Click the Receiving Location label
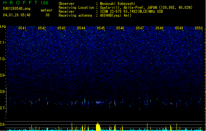The width and height of the screenshot is (206, 131). tap(76, 8)
